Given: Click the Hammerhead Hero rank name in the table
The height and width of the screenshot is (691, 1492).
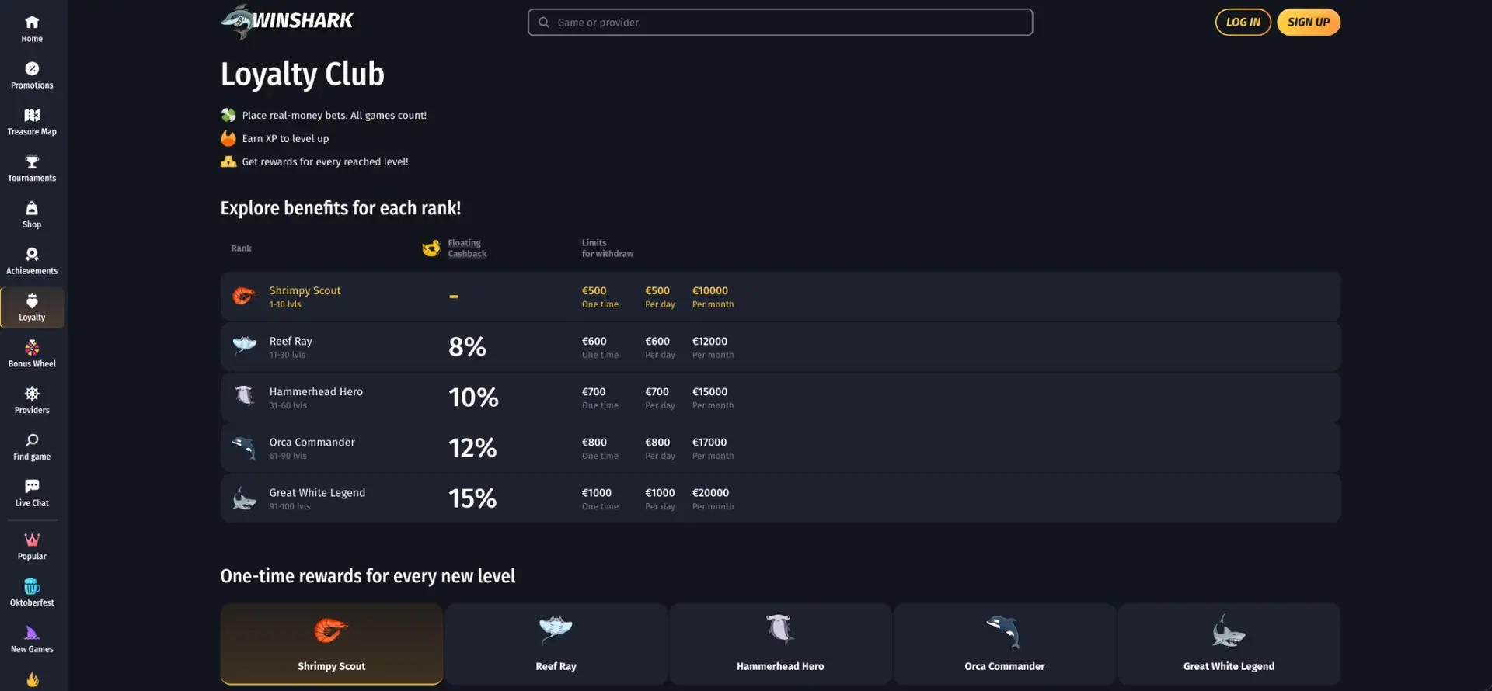Looking at the screenshot, I should [315, 391].
